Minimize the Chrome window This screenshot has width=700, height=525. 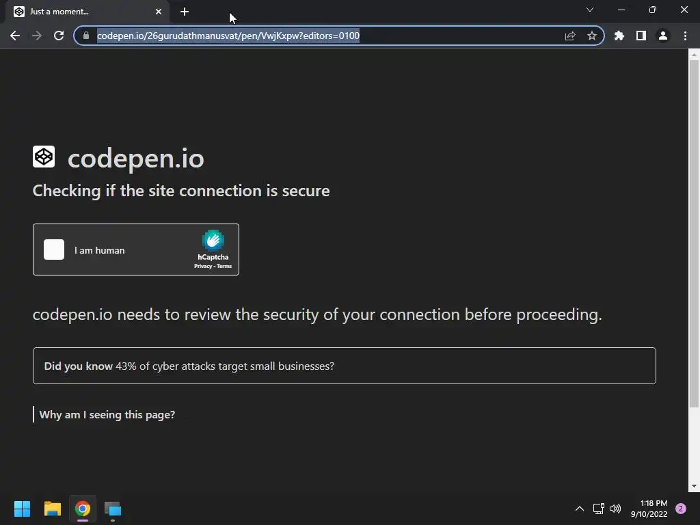(x=621, y=10)
